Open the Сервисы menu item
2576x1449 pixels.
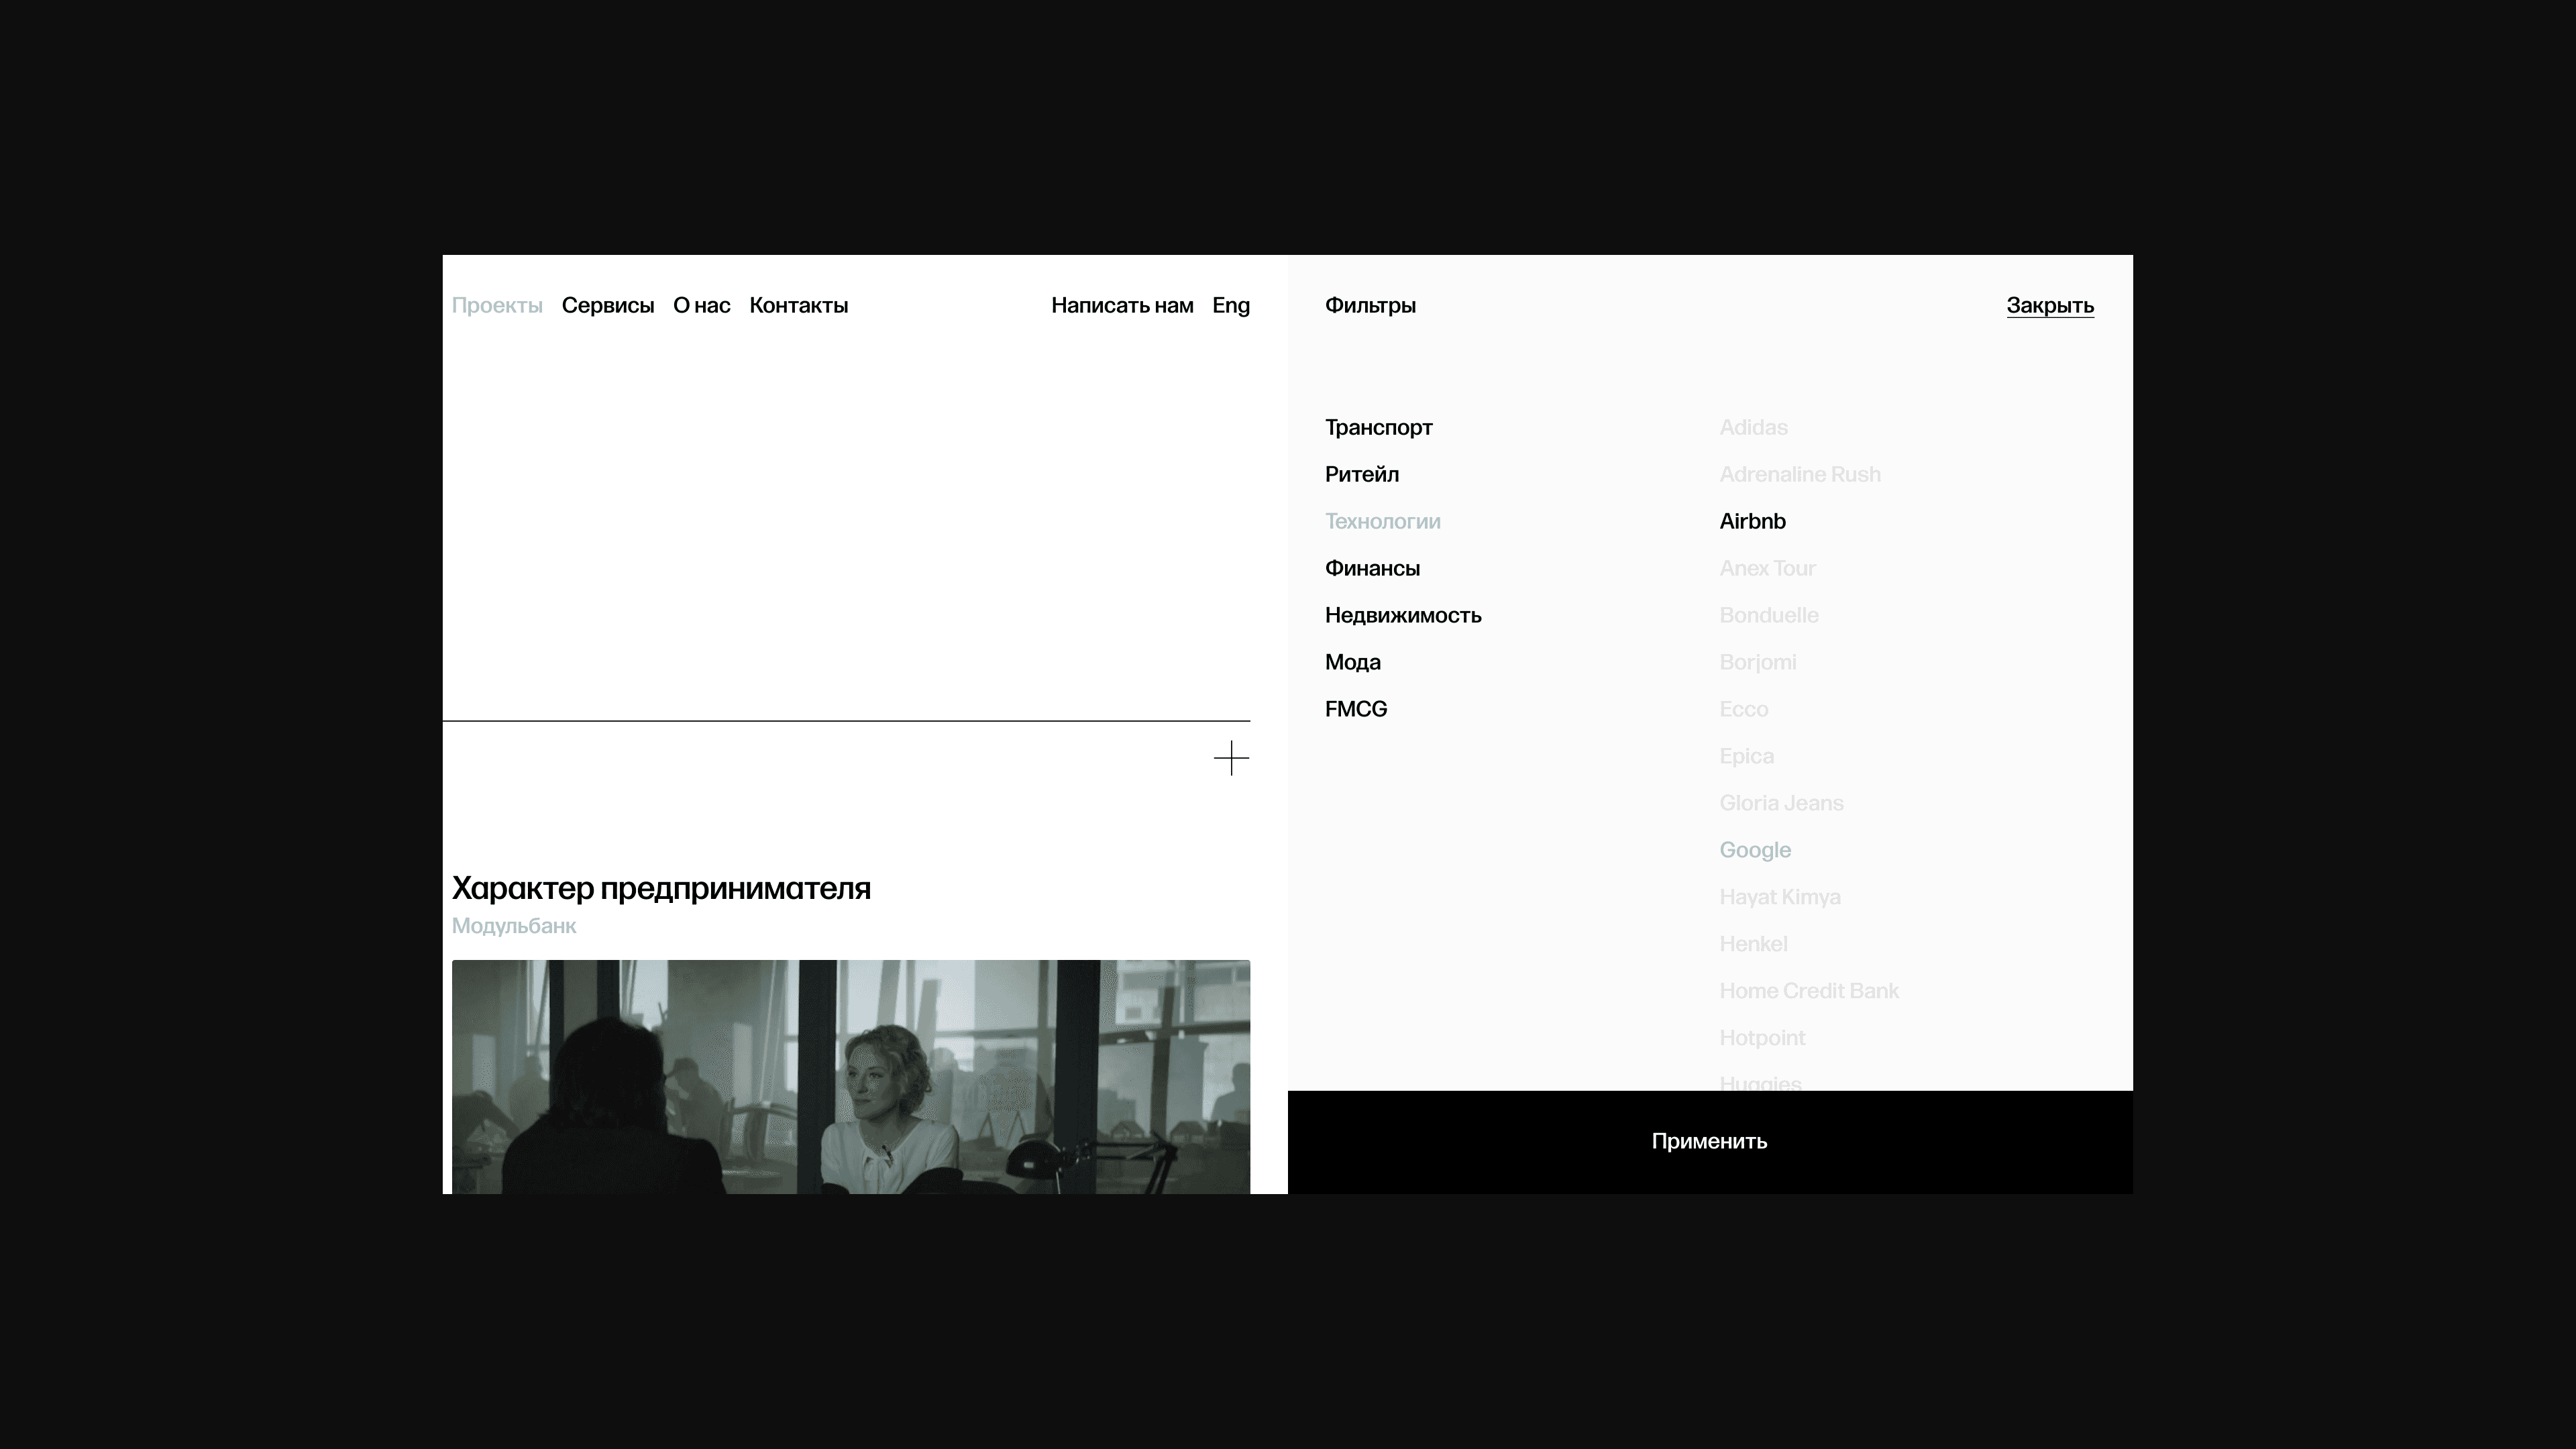tap(607, 305)
